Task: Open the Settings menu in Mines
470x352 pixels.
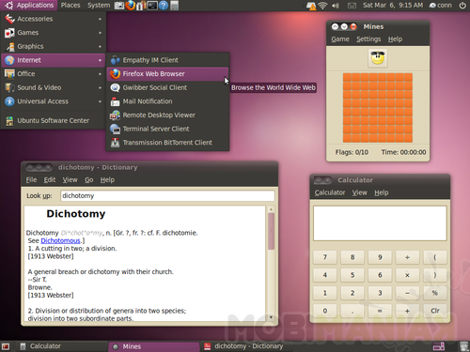Action: point(368,39)
